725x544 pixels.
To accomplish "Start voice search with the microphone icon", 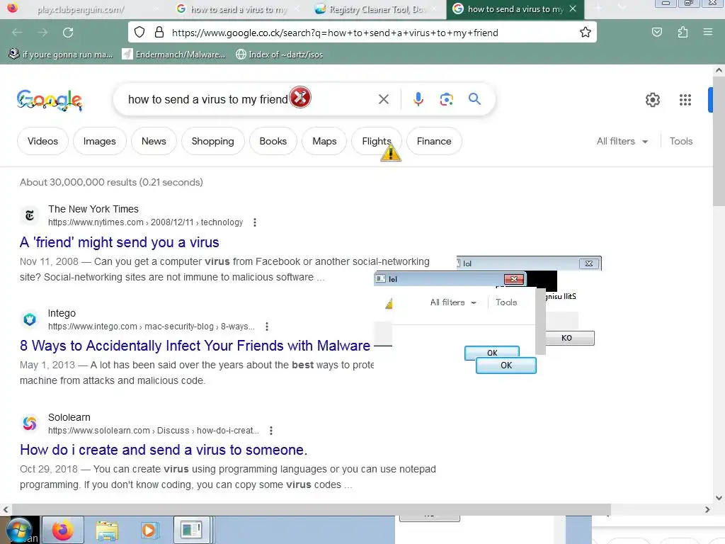I will point(418,99).
